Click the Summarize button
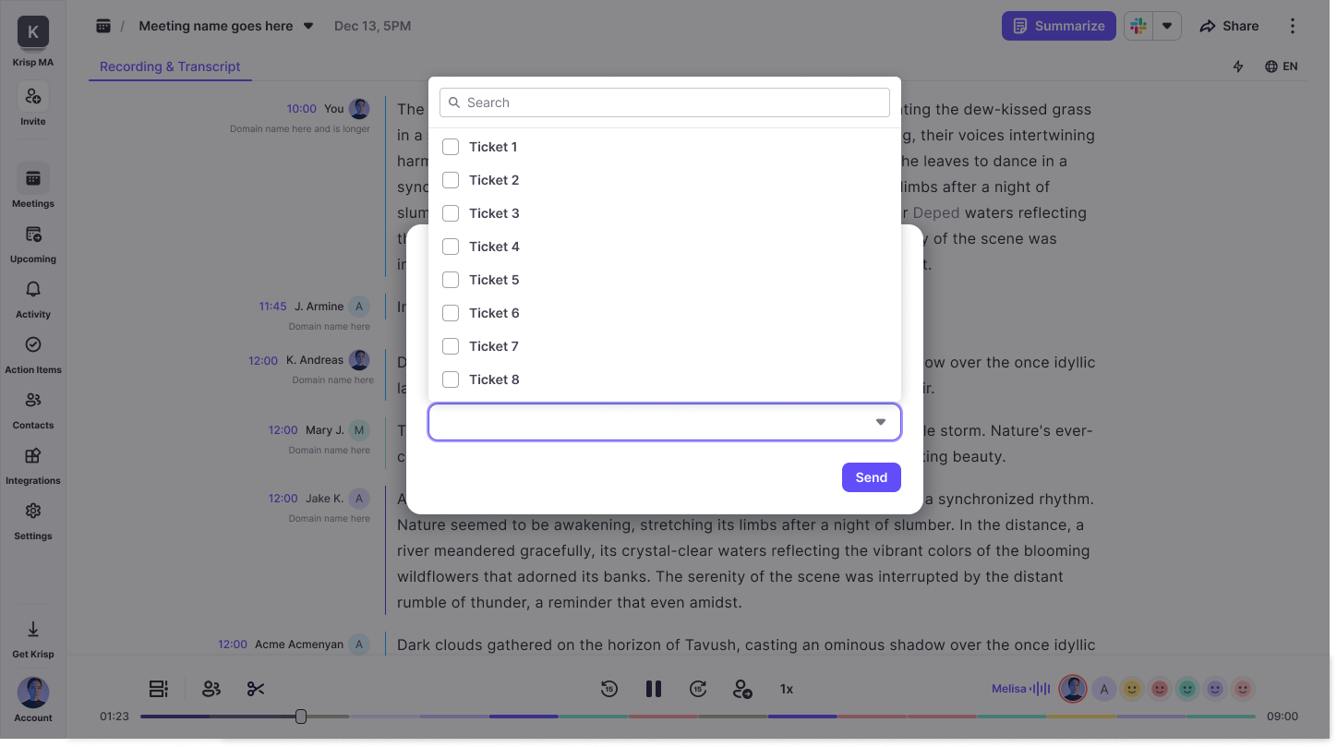The image size is (1337, 747). click(x=1058, y=26)
